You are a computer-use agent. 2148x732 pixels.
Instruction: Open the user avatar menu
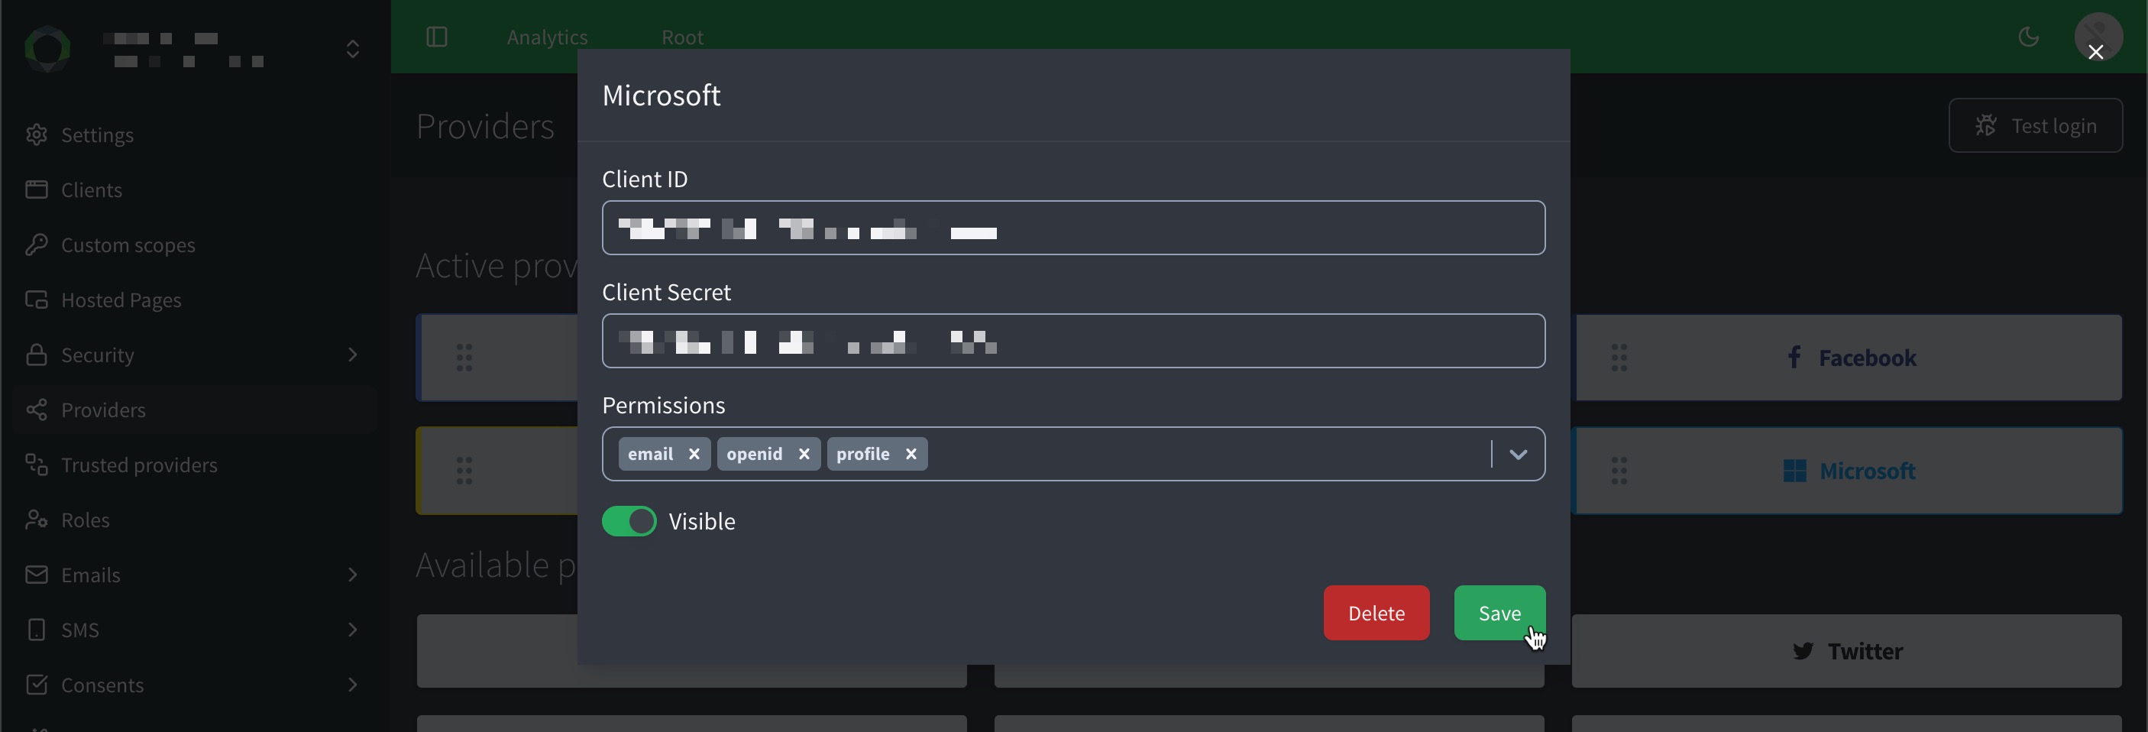coord(2098,36)
